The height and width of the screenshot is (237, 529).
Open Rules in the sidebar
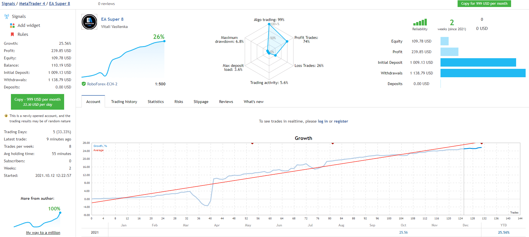point(23,34)
